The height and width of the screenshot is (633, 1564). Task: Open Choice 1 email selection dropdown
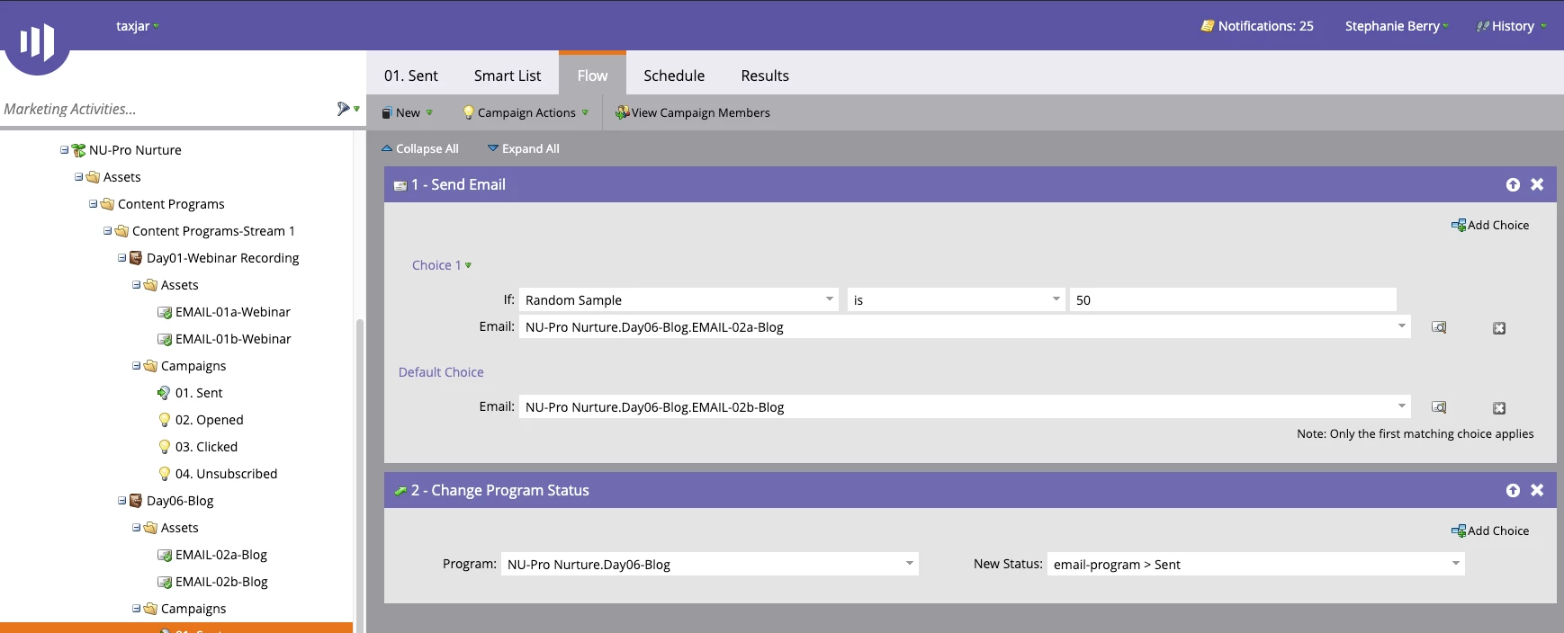[x=1401, y=326]
